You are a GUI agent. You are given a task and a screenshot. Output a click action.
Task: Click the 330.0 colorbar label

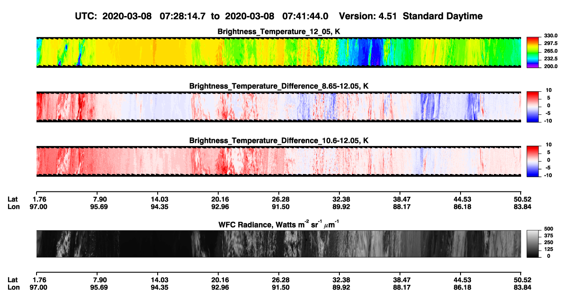(x=550, y=36)
